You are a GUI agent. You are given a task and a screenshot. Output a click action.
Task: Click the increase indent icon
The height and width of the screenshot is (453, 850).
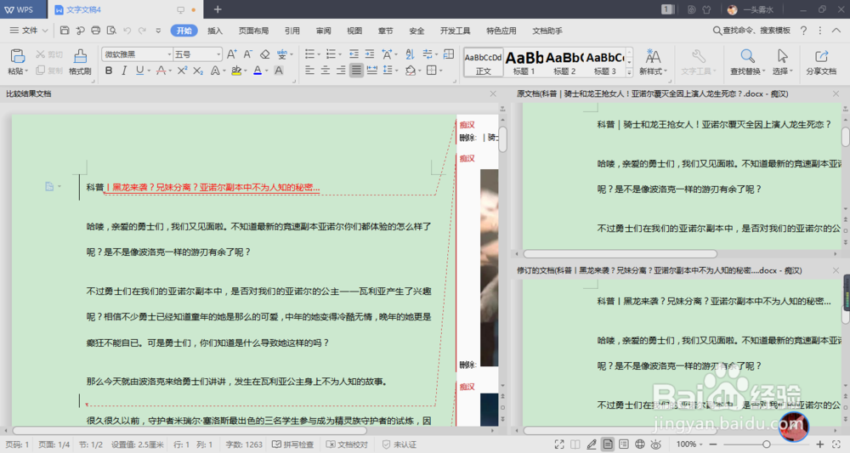pos(370,54)
